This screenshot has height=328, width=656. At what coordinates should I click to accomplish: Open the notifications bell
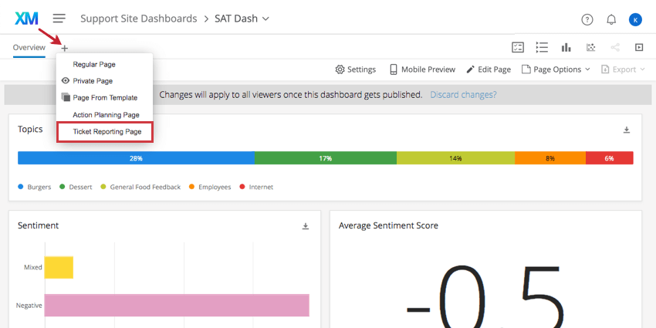(611, 19)
